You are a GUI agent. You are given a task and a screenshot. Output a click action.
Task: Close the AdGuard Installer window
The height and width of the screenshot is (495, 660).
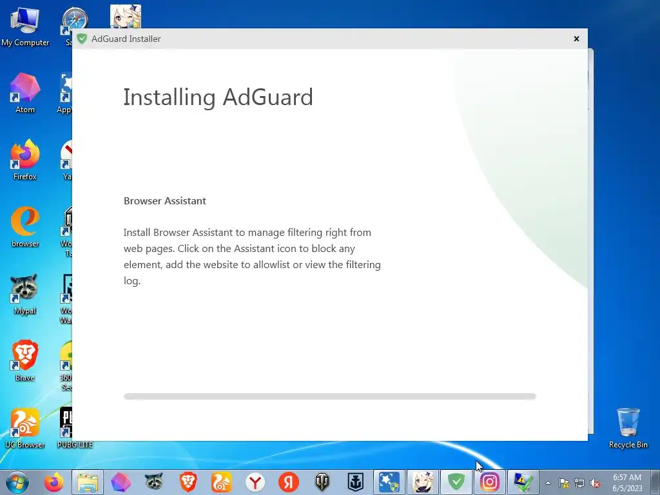point(576,39)
